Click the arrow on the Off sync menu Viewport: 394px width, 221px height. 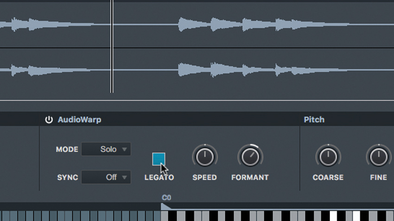[124, 178]
